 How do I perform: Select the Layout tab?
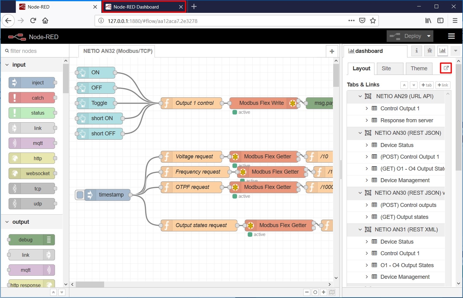click(x=361, y=68)
